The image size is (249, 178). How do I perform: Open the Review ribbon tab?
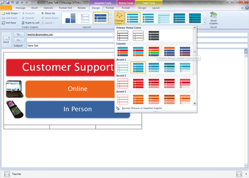point(81,8)
